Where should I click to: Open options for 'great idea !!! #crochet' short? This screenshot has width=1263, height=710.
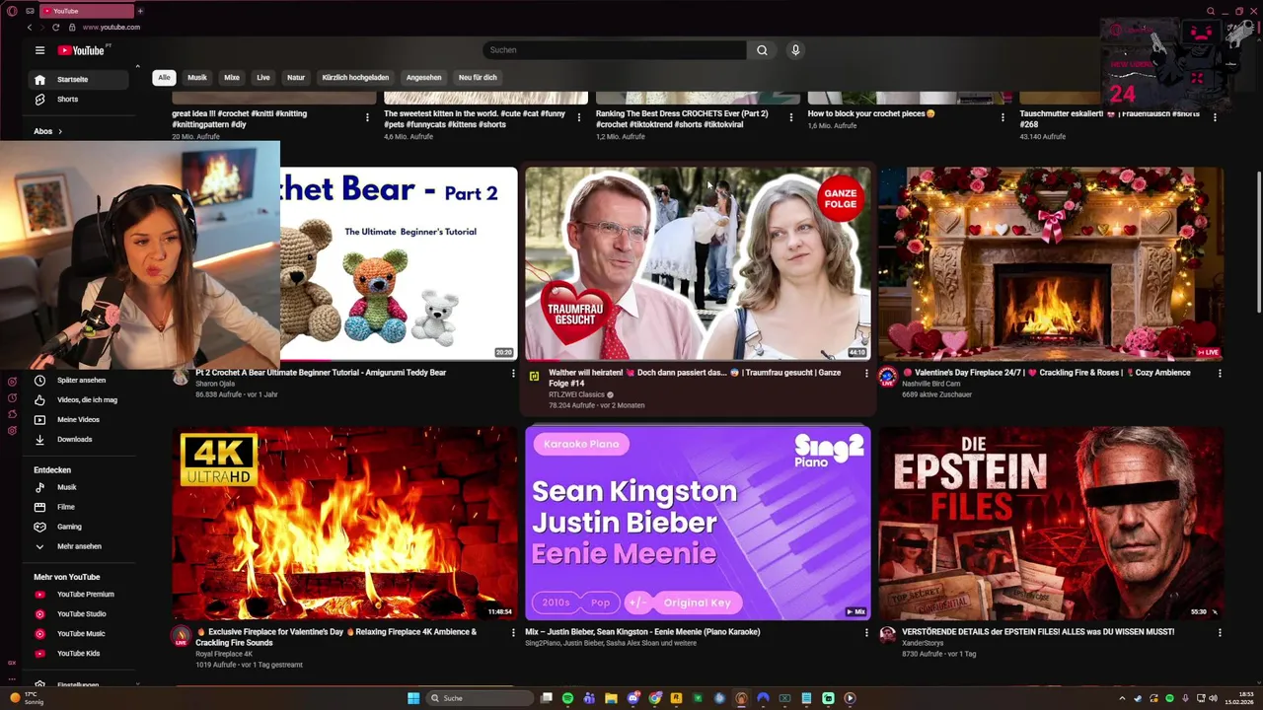367,117
